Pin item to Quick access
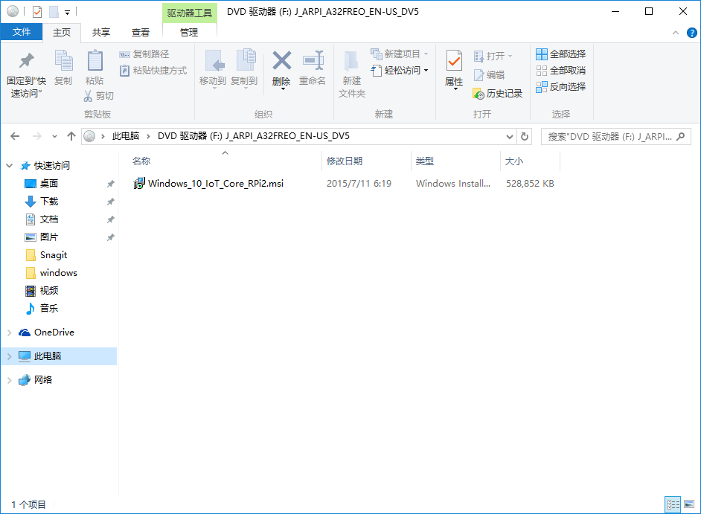This screenshot has width=701, height=514. [26, 74]
